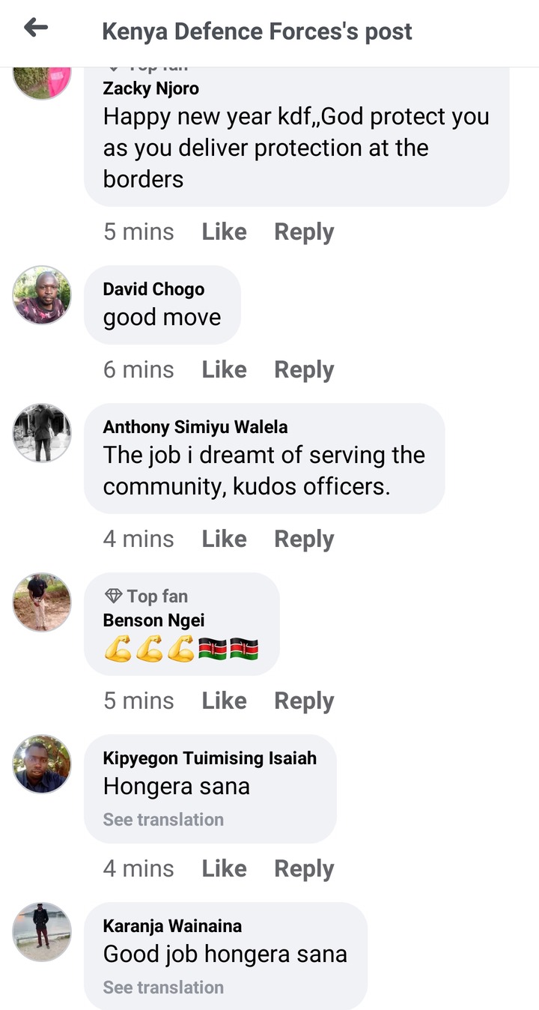Tap Benson Ngei's Top fan diamond badge
Viewport: 539px width, 1010px height.
[x=113, y=596]
